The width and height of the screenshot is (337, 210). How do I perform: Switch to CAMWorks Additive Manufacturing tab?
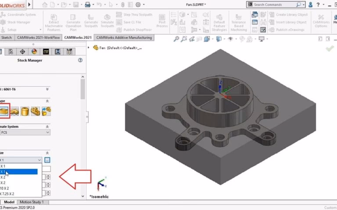124,38
